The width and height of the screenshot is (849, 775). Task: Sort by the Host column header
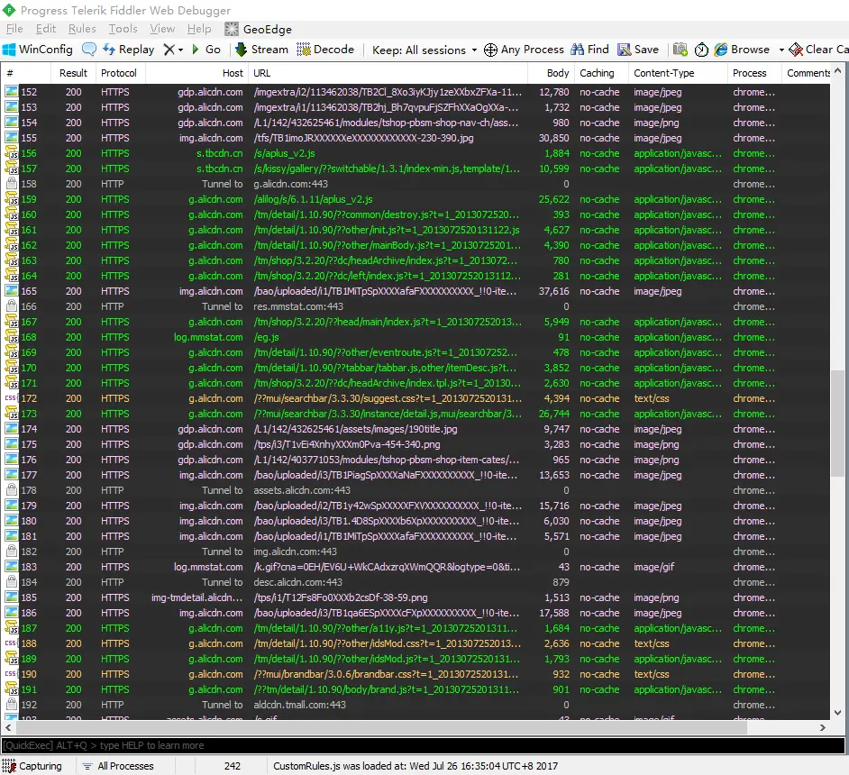[197, 73]
